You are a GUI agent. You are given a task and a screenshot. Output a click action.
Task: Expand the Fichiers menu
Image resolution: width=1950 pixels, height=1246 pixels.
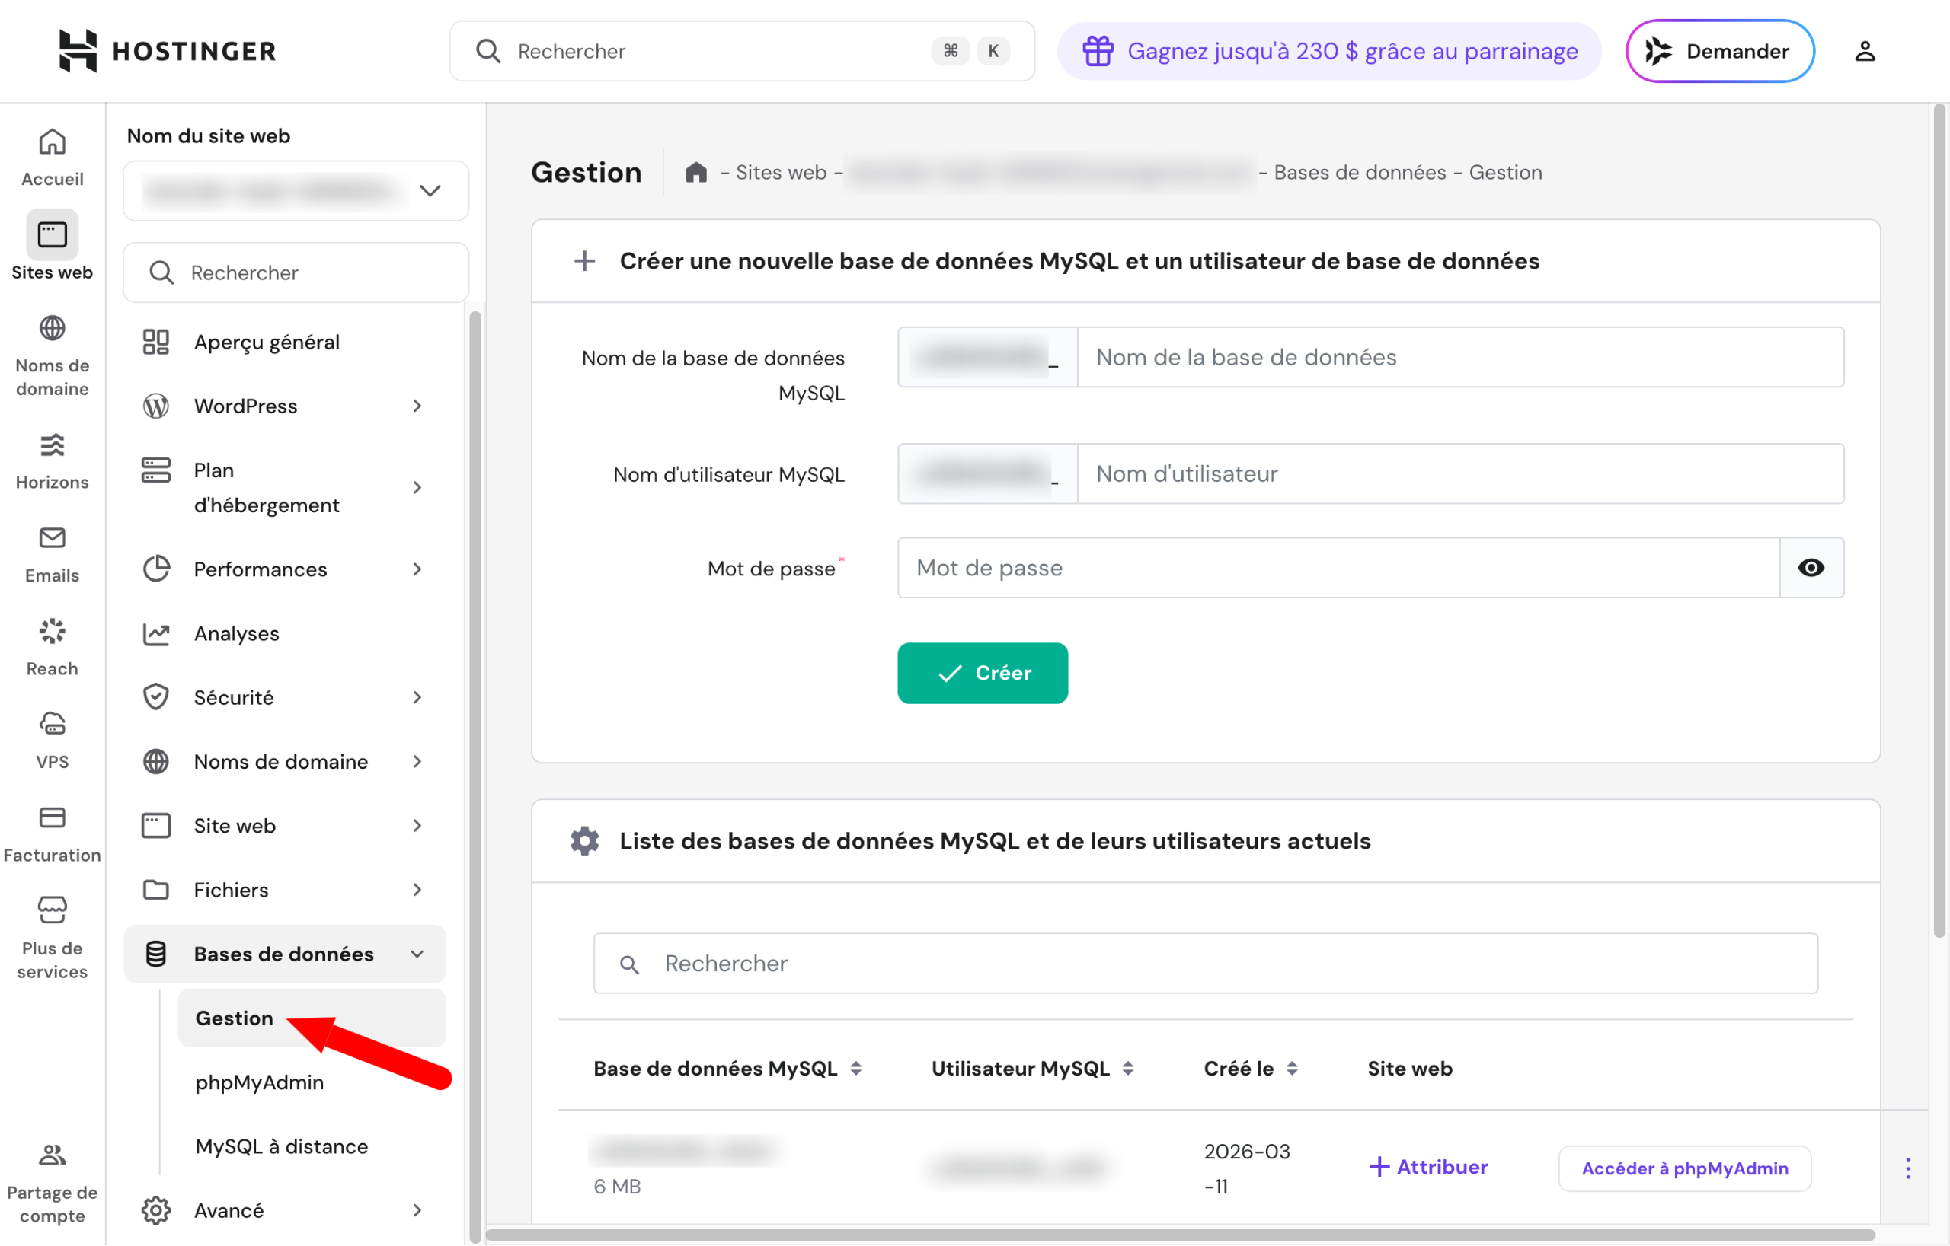tap(284, 889)
